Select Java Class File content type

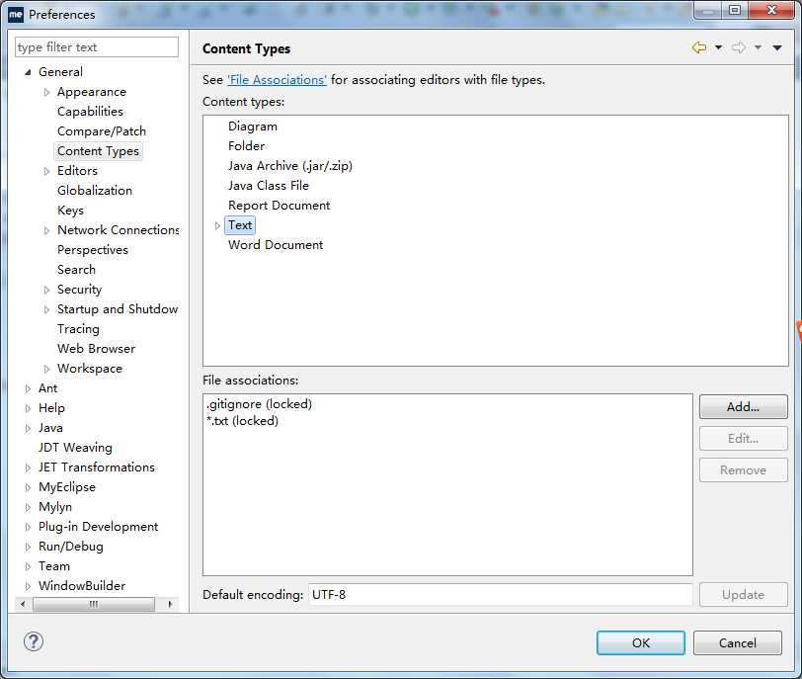[269, 186]
